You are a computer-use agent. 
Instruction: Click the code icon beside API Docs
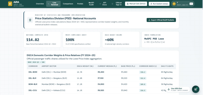coord(100,4)
